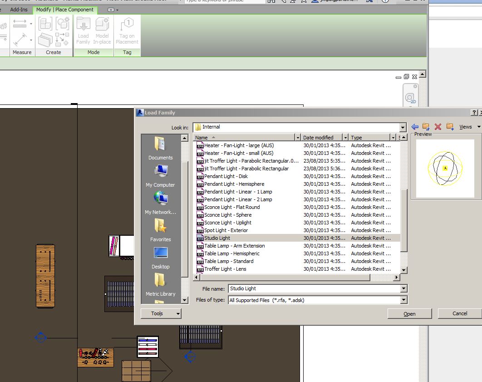482x382 pixels.
Task: Open the Name column filter dropdown
Action: click(x=297, y=137)
